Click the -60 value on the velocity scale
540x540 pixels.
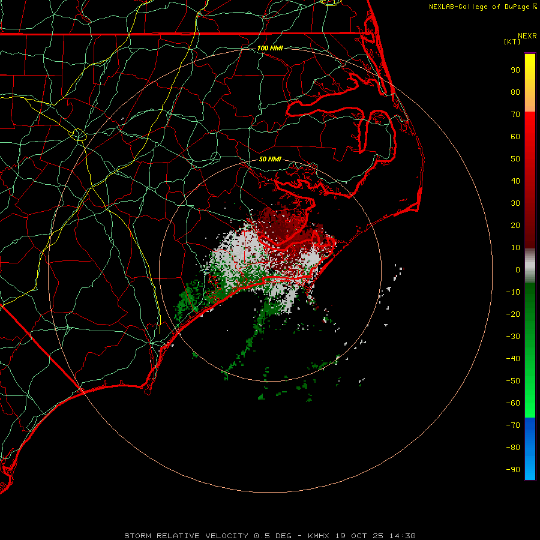tap(513, 403)
